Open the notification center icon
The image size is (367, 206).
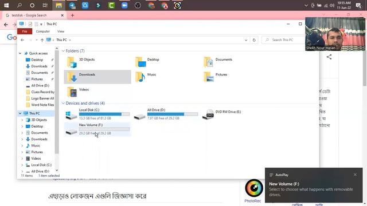pos(358,5)
